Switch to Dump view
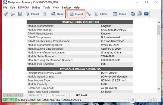The height and width of the screenshot is (105, 163). click(119, 14)
